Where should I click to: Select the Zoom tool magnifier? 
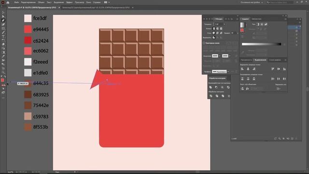coord(3,72)
